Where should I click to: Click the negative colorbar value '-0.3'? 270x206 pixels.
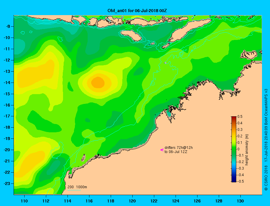[x=241, y=168]
